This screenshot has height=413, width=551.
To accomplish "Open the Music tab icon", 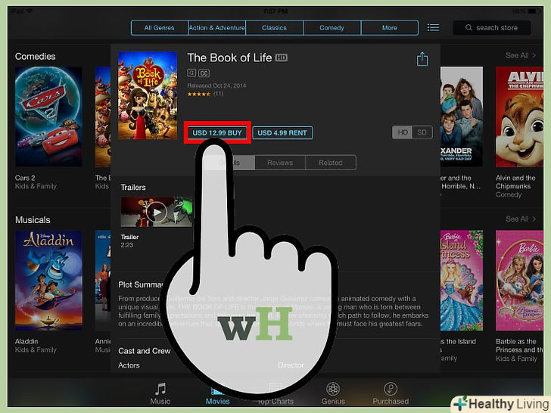I will [160, 389].
